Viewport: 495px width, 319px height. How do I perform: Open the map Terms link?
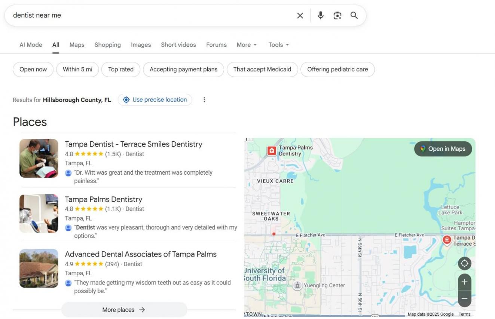[464, 314]
